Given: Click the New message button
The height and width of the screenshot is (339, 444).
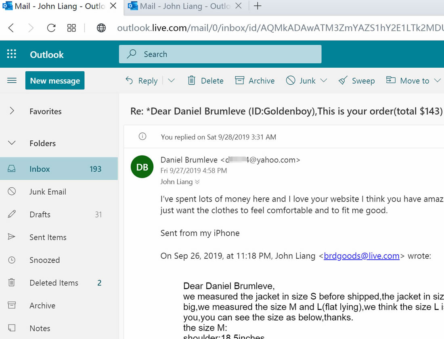Looking at the screenshot, I should (x=55, y=81).
